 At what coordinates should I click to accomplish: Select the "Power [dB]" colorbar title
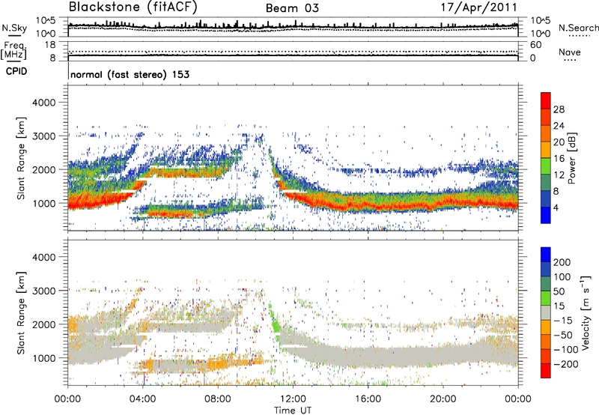(x=572, y=158)
